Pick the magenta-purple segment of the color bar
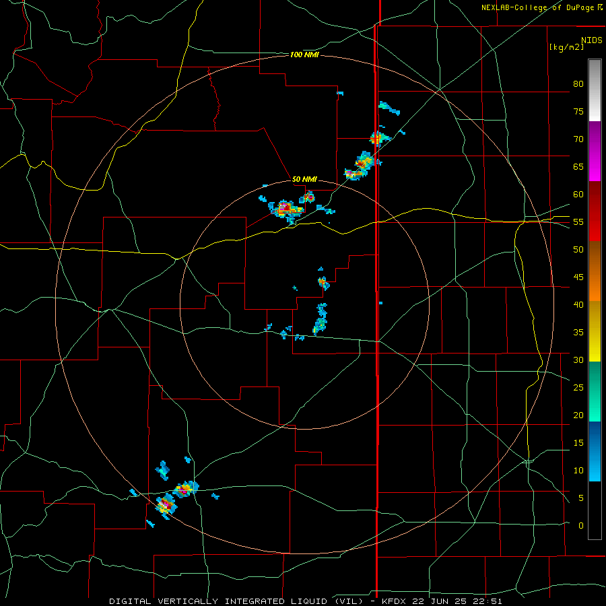 point(595,151)
